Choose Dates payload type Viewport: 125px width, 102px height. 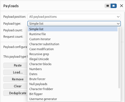[73, 74]
